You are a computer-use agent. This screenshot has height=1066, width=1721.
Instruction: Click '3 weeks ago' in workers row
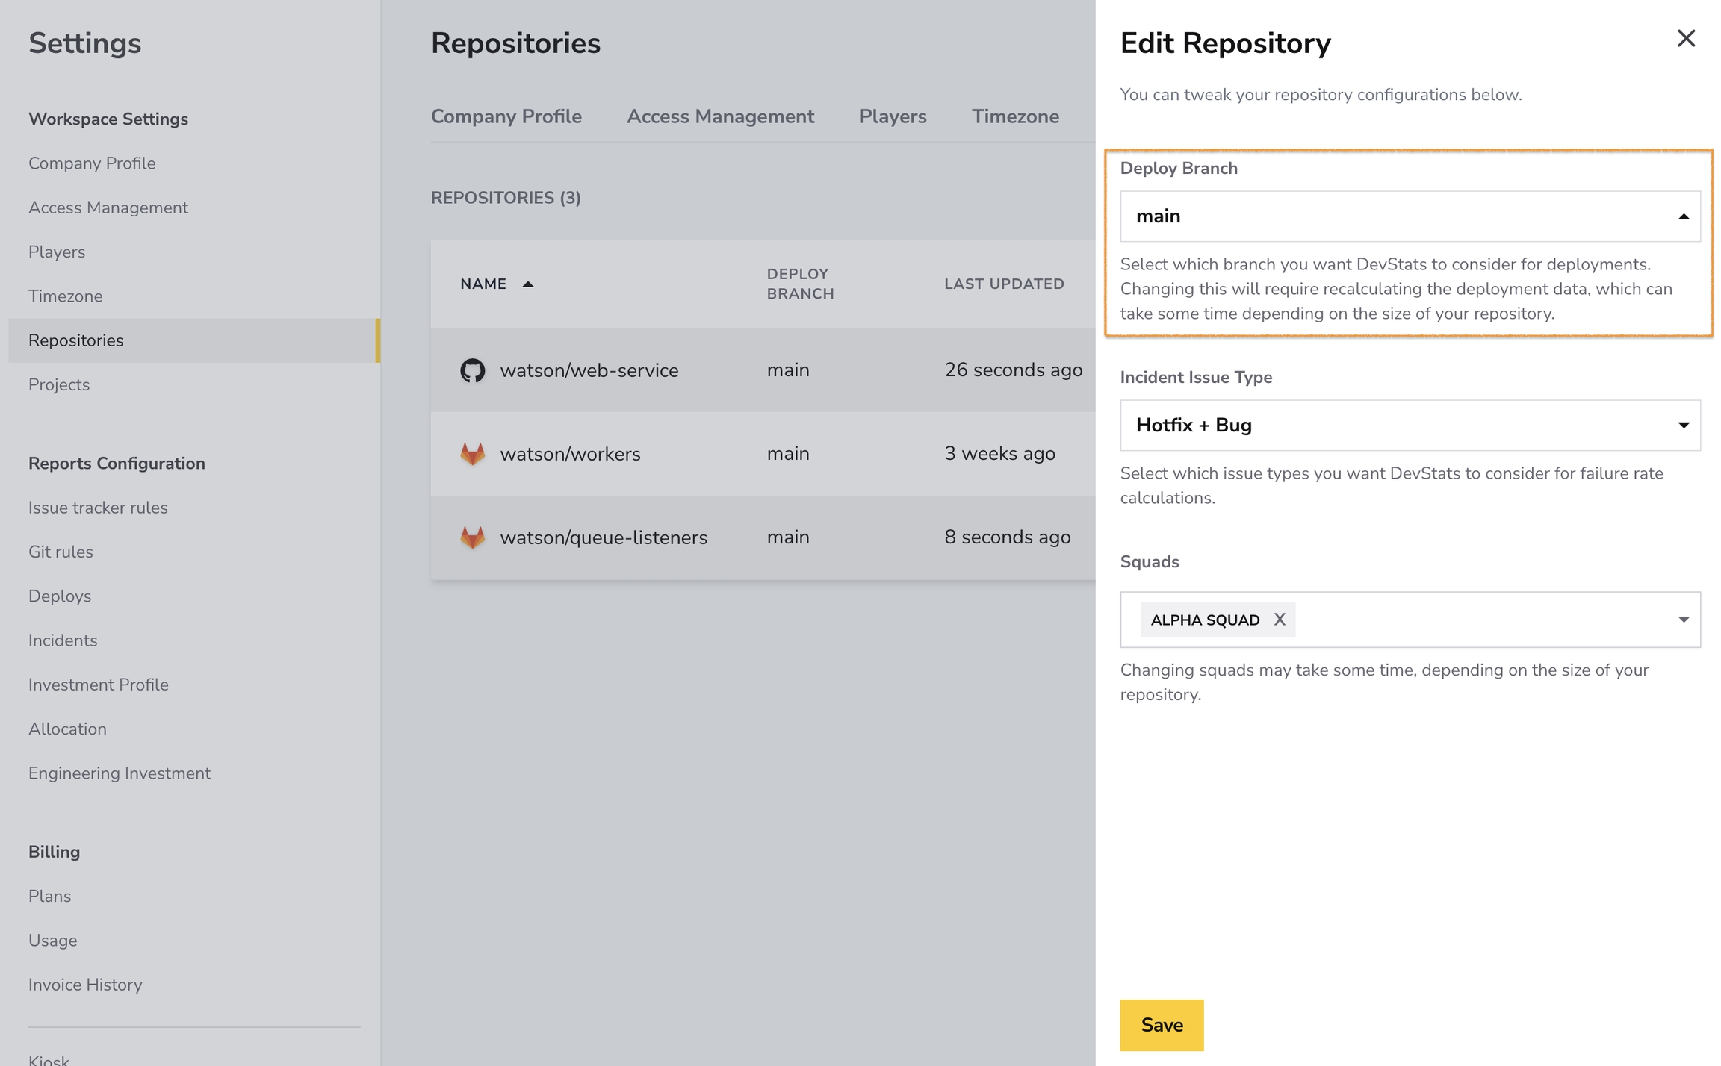coord(999,454)
